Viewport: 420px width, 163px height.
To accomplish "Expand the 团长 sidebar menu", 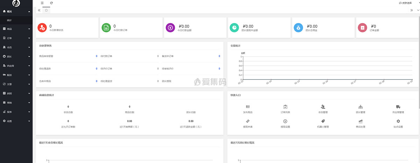I will (x=16, y=56).
